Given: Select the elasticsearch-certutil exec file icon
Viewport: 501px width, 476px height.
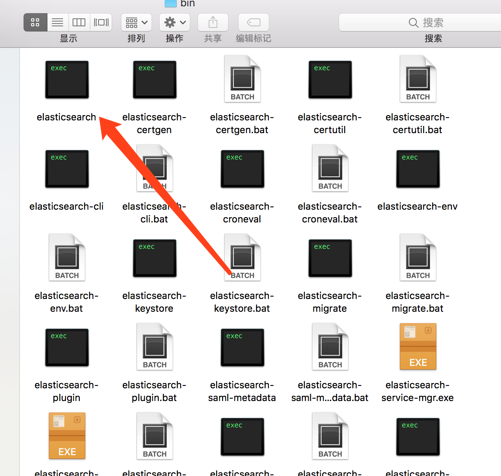Looking at the screenshot, I should tap(330, 79).
